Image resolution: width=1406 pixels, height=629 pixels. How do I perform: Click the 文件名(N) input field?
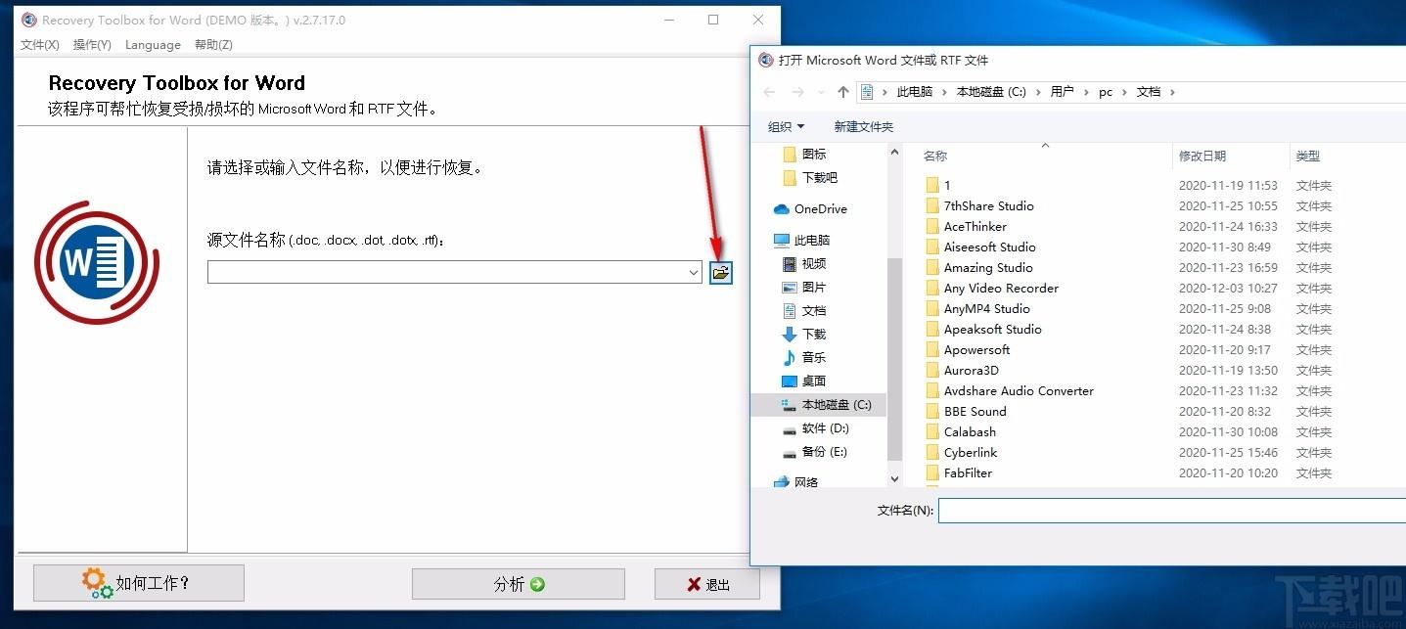[x=1172, y=511]
